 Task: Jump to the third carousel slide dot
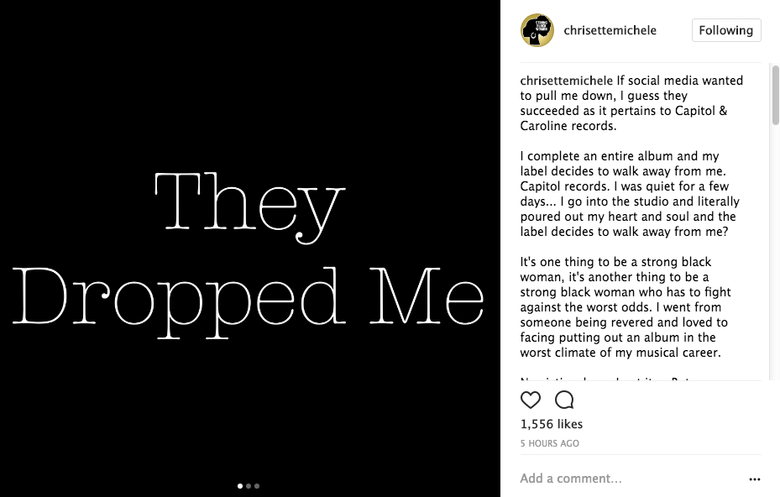coord(257,485)
